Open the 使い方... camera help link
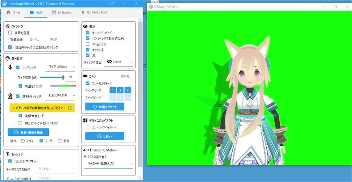The width and height of the screenshot is (352, 182). click(126, 76)
